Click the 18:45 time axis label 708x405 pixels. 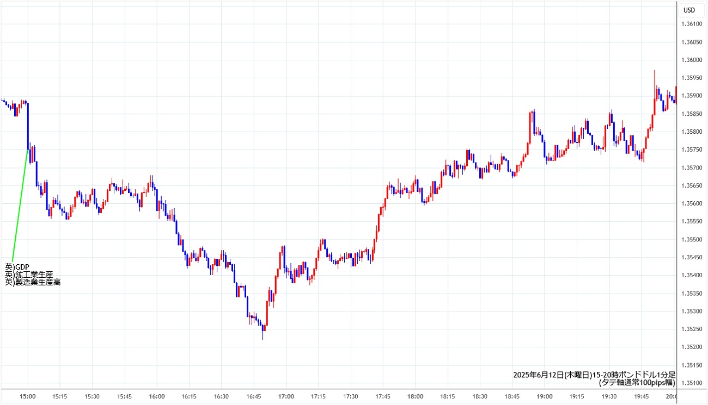pyautogui.click(x=512, y=397)
